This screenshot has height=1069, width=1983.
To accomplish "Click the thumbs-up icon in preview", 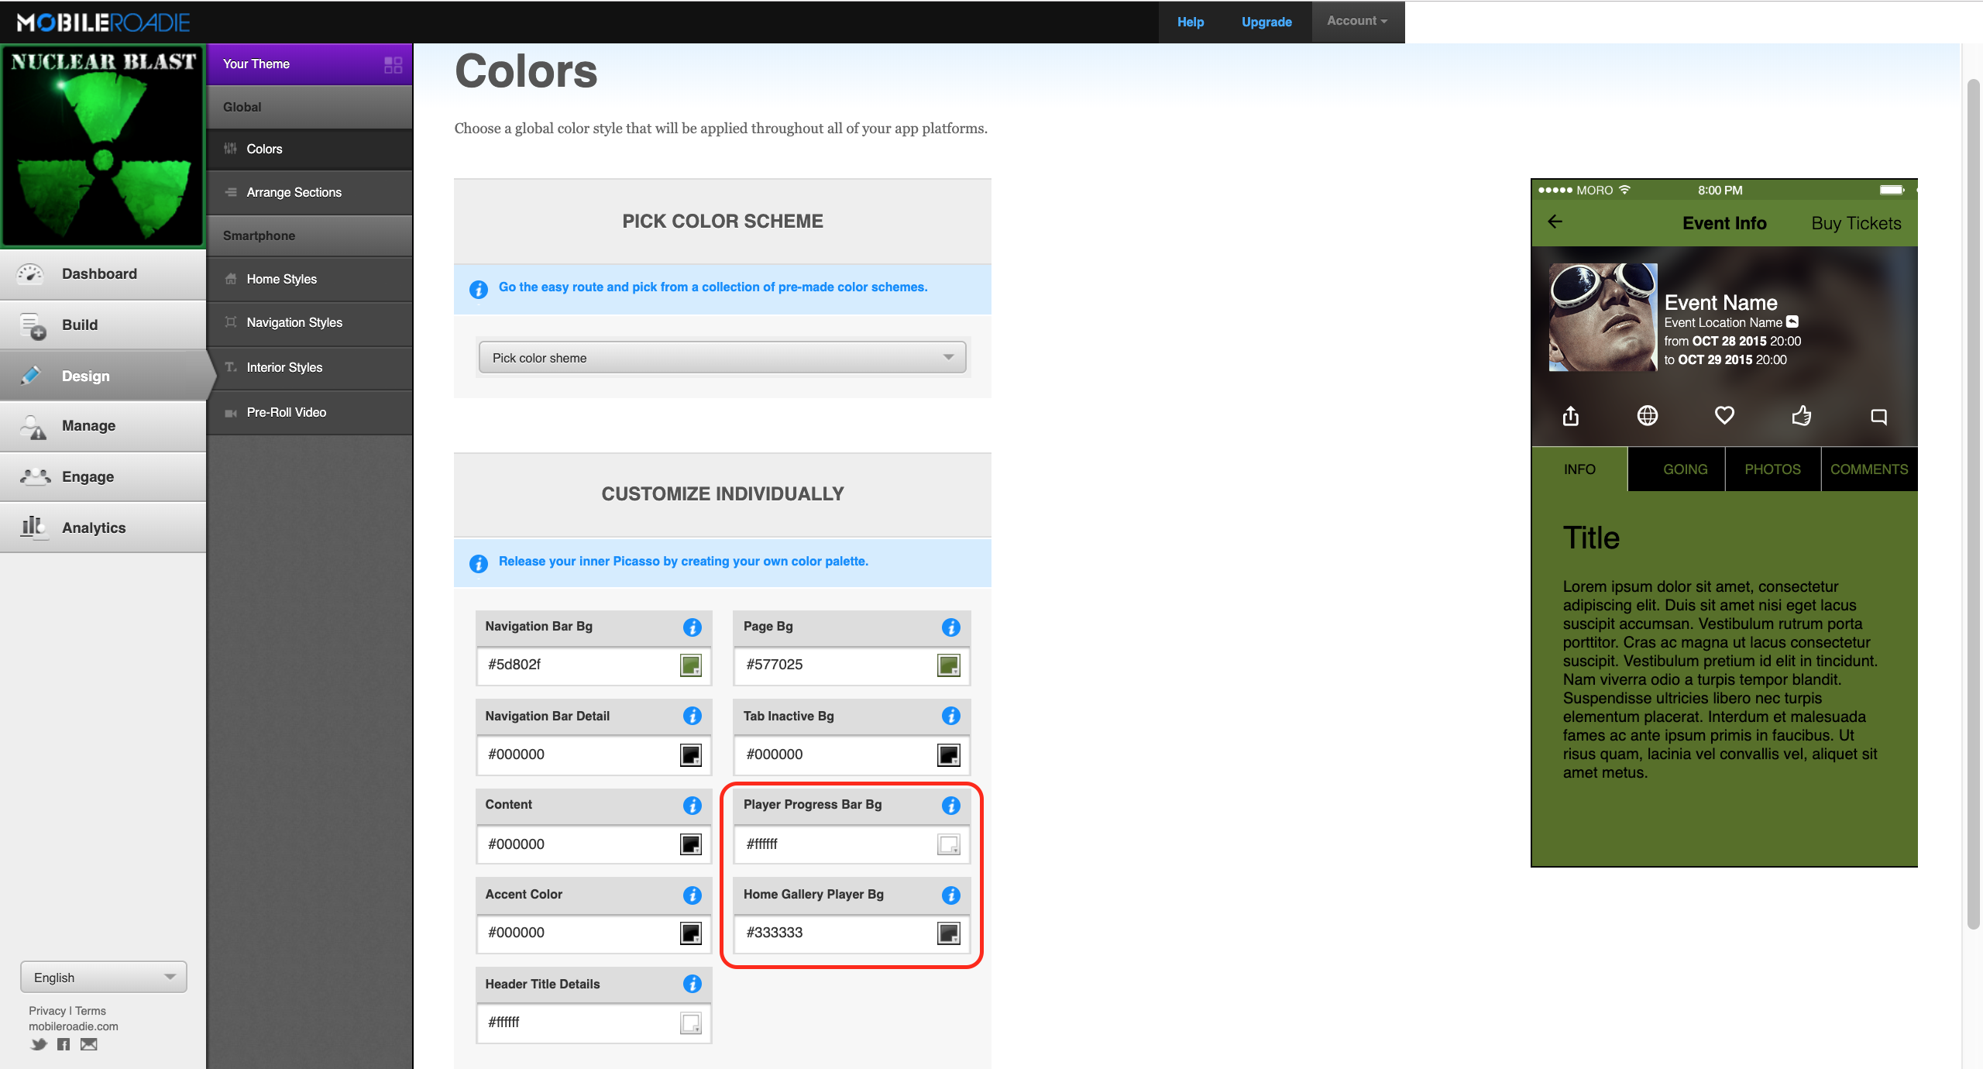I will click(x=1801, y=416).
